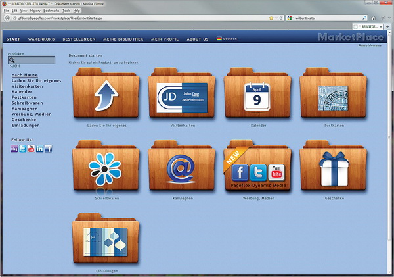Open the Deutsch language selector
This screenshot has height=277, width=394.
227,39
